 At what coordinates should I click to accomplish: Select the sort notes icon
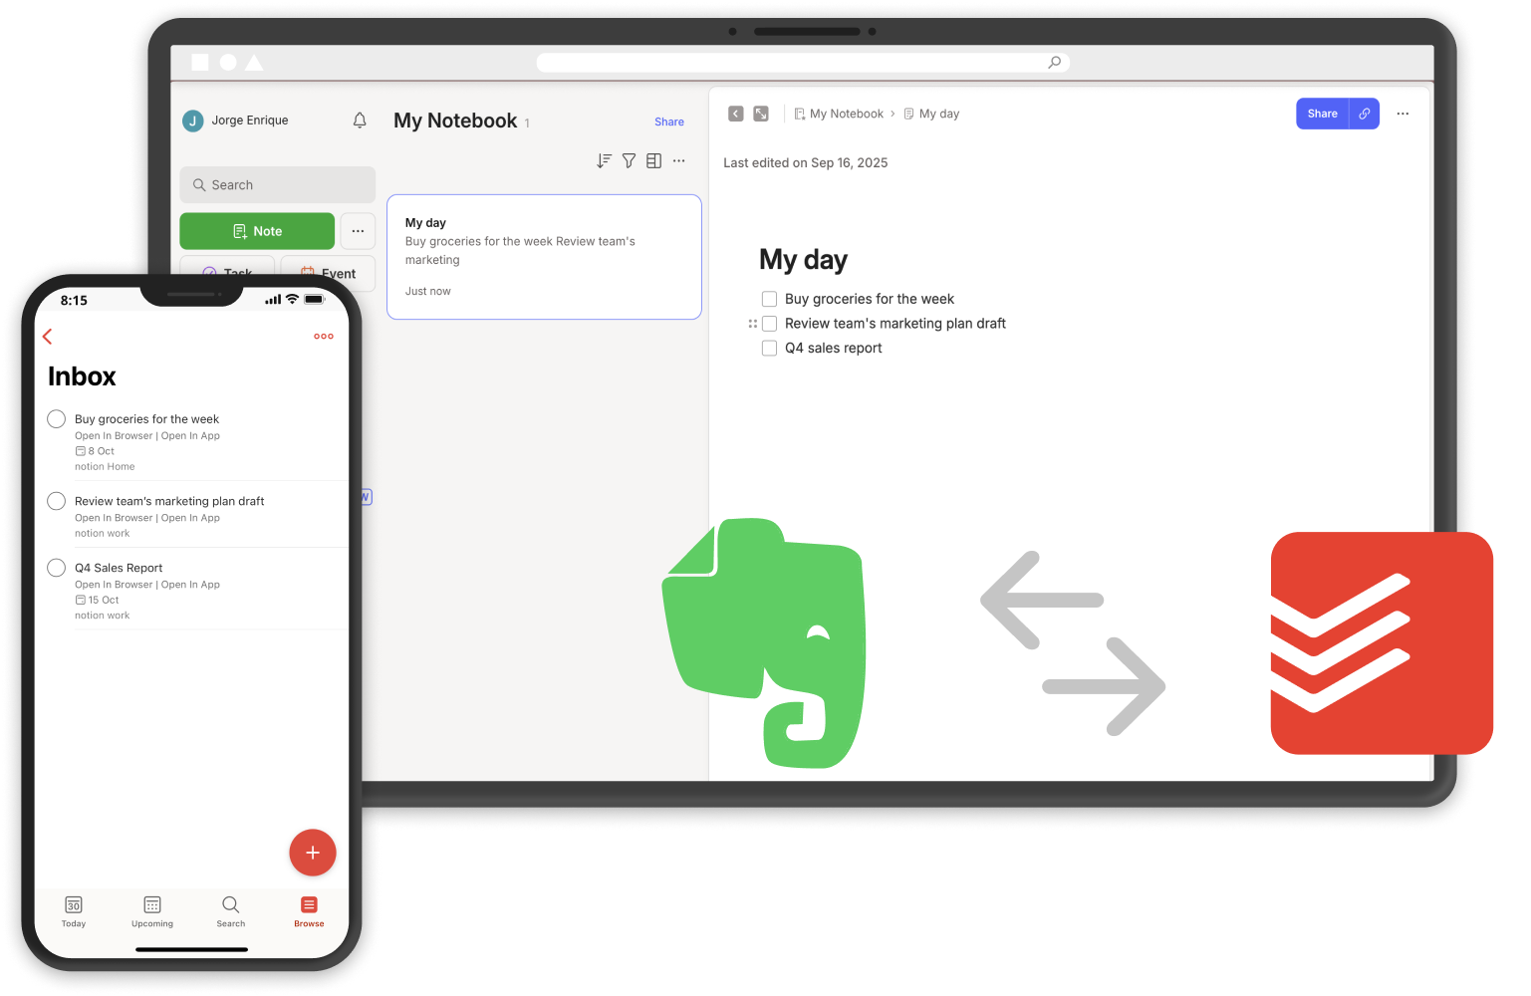pos(604,160)
